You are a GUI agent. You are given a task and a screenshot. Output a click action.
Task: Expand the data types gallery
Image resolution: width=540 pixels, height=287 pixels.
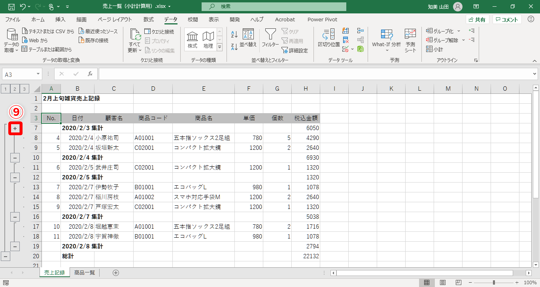click(x=220, y=47)
